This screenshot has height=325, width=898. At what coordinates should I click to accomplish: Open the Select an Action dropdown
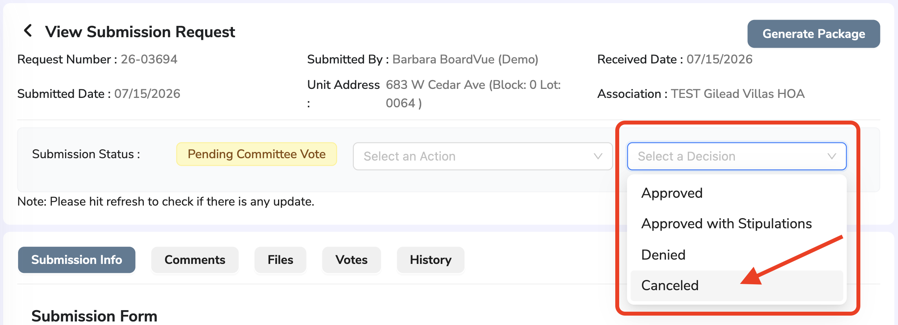(483, 156)
